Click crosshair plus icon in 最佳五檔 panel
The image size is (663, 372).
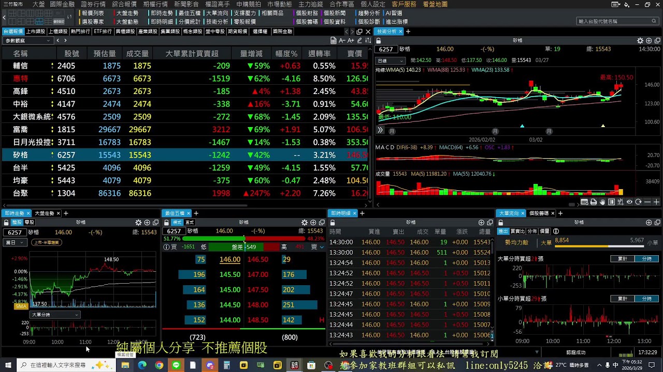click(x=313, y=223)
